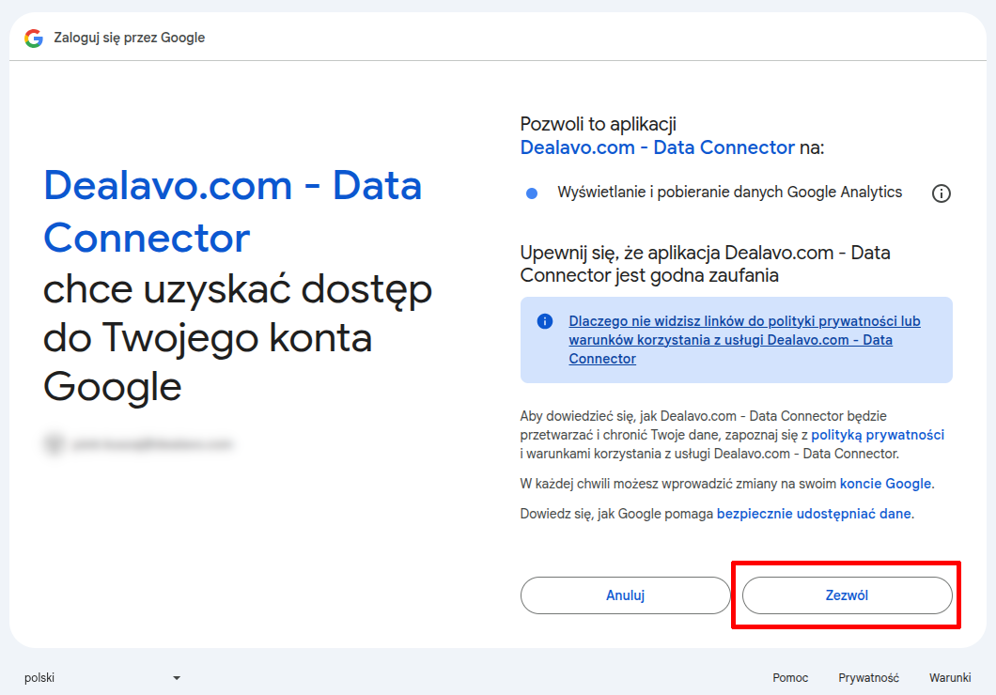Open the Prywatność footer link
The height and width of the screenshot is (695, 996).
click(x=868, y=678)
